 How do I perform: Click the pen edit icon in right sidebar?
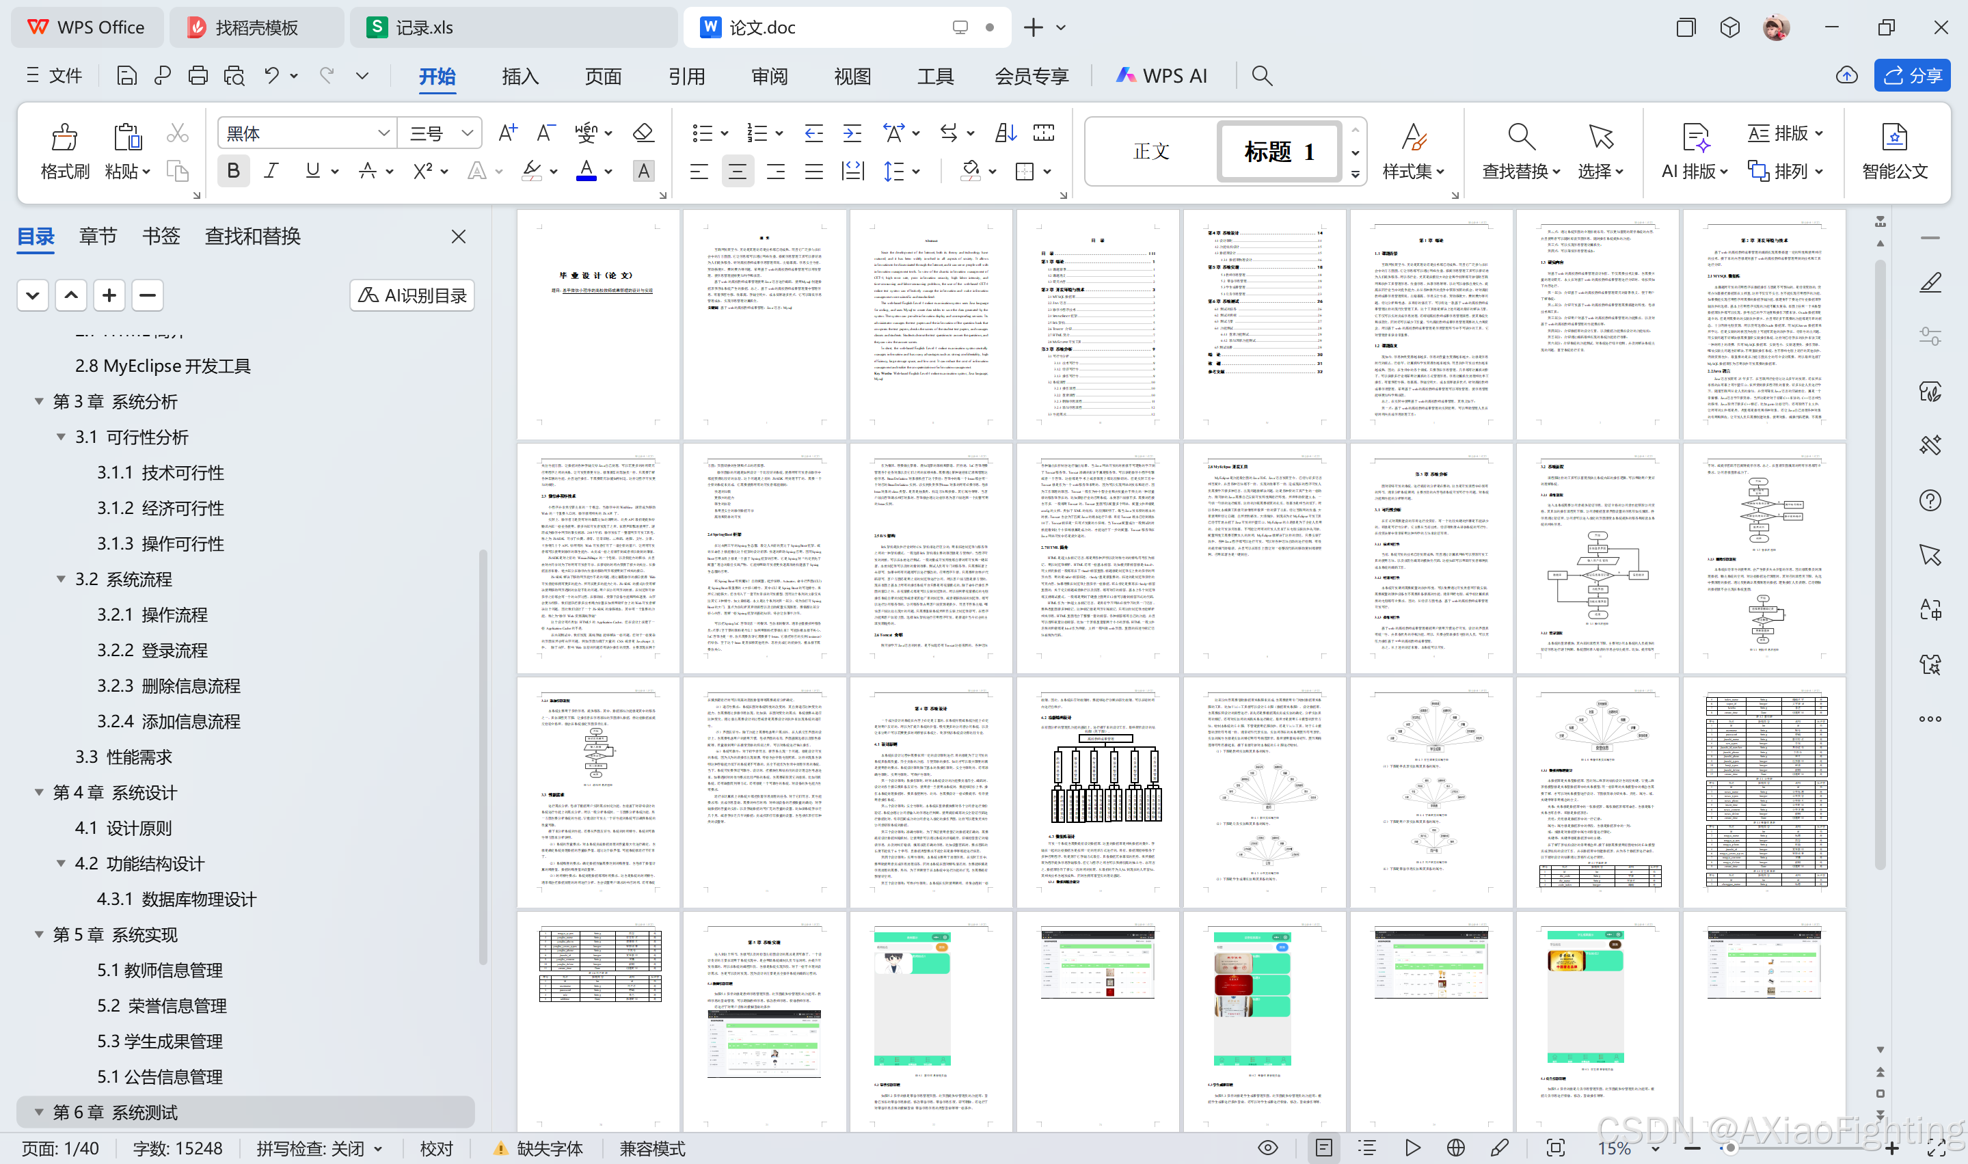[x=1930, y=282]
